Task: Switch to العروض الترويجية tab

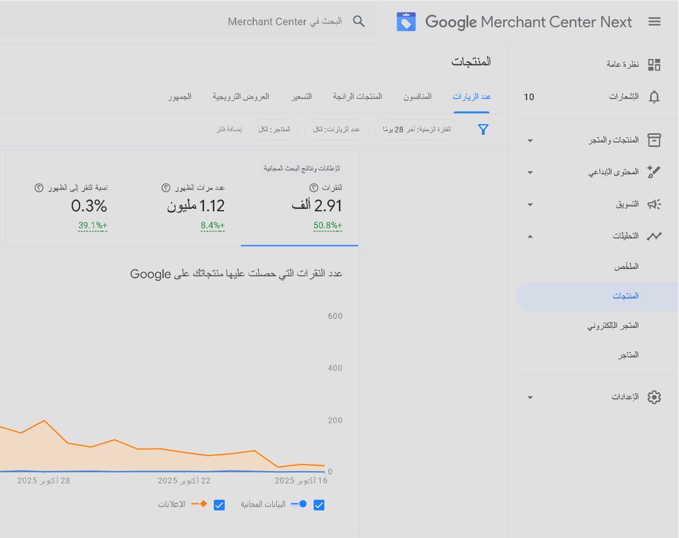Action: 241,97
